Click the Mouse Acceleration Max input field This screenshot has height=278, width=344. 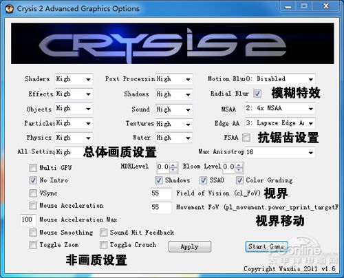pos(28,220)
